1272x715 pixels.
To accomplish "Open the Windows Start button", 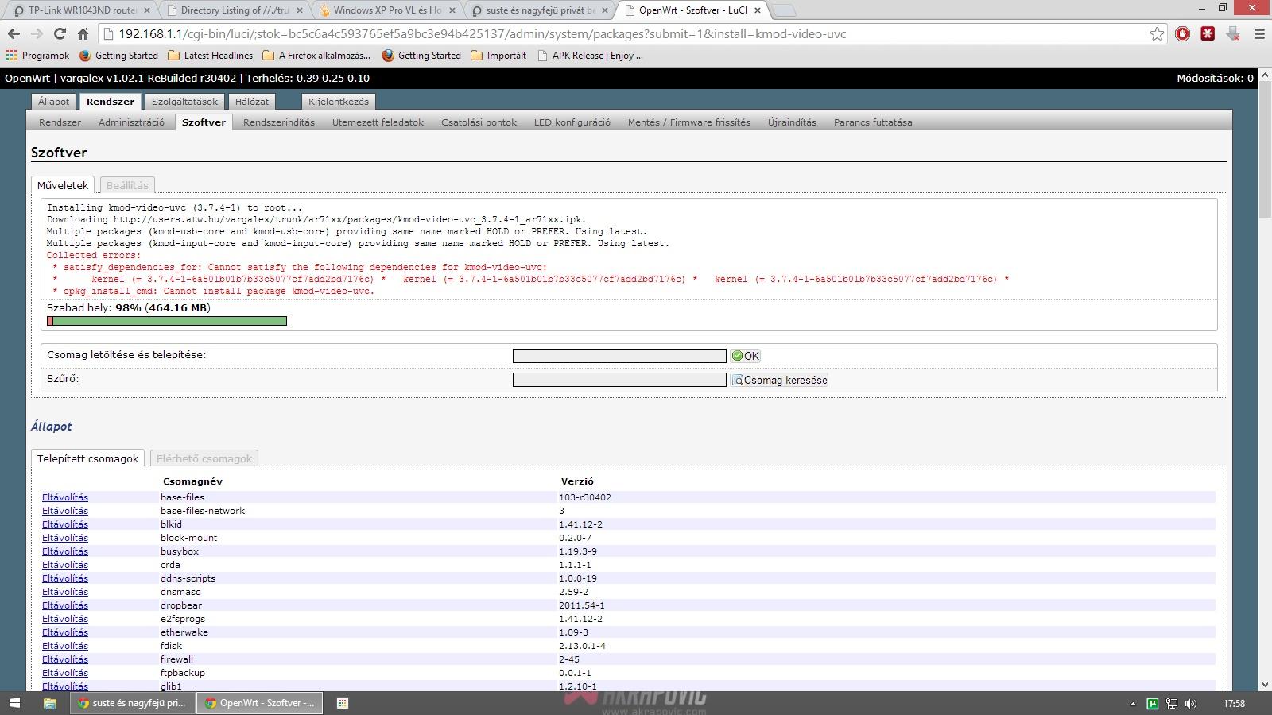I will click(x=14, y=703).
